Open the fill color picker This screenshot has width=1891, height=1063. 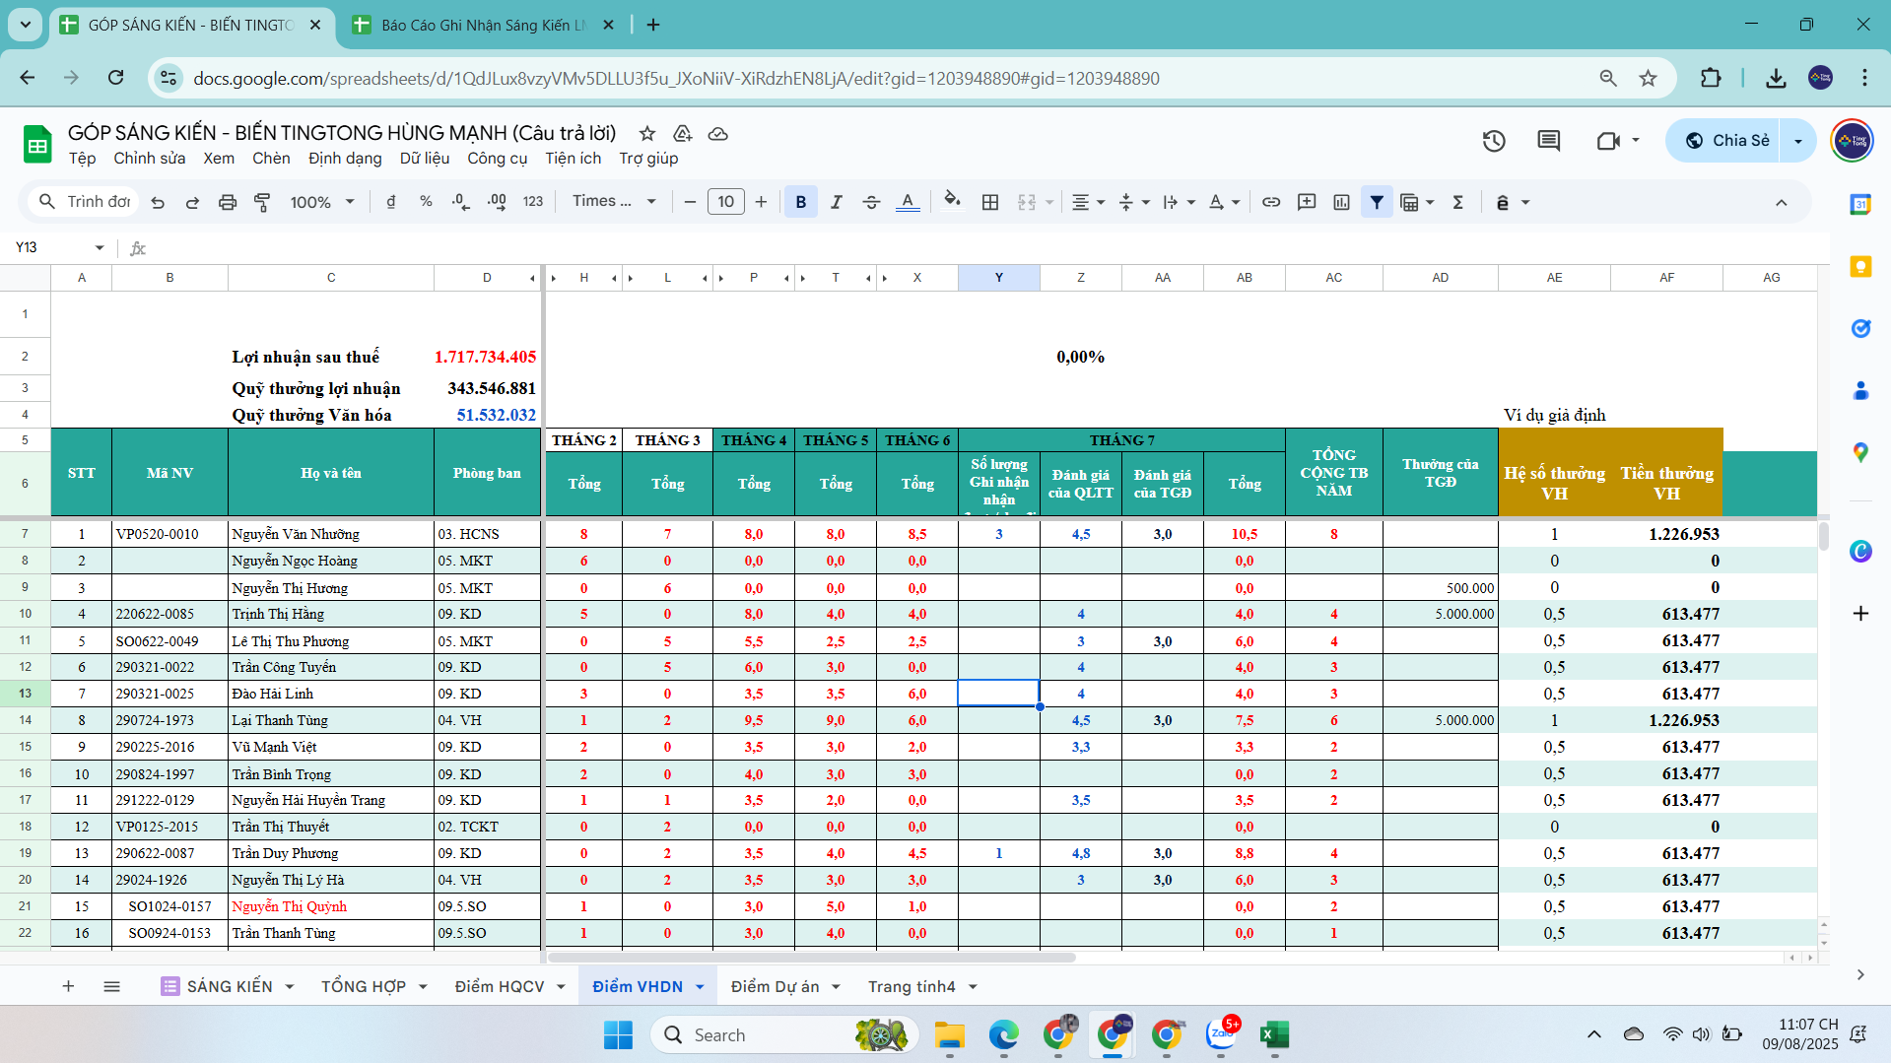(x=951, y=202)
